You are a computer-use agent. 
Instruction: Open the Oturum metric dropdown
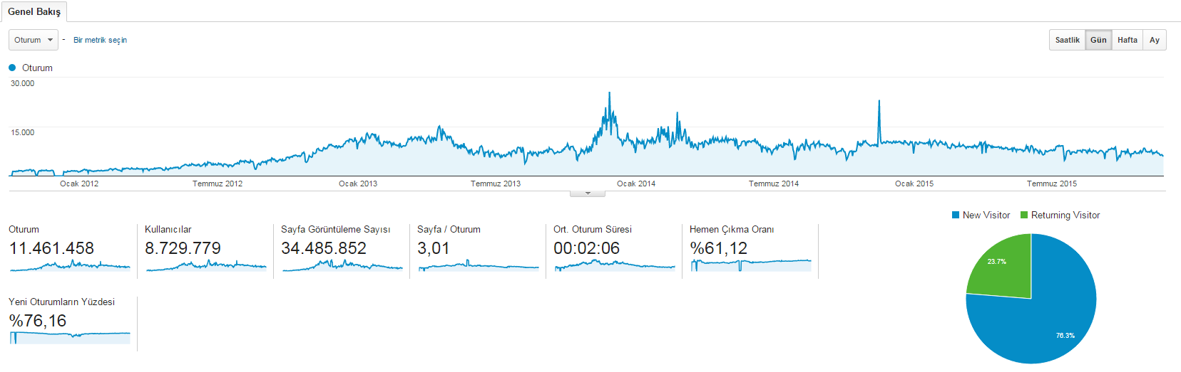click(x=34, y=40)
